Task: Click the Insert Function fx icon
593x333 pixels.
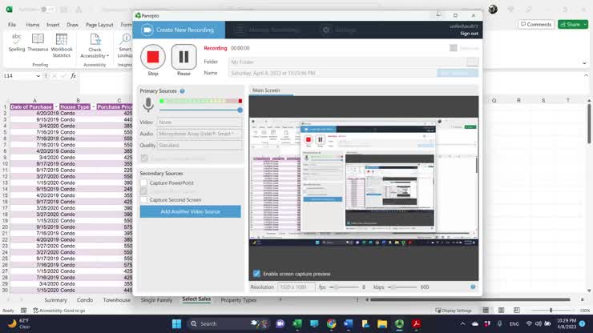Action: tap(74, 76)
